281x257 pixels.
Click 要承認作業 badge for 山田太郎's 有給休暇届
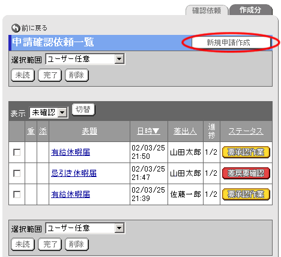tap(246, 152)
